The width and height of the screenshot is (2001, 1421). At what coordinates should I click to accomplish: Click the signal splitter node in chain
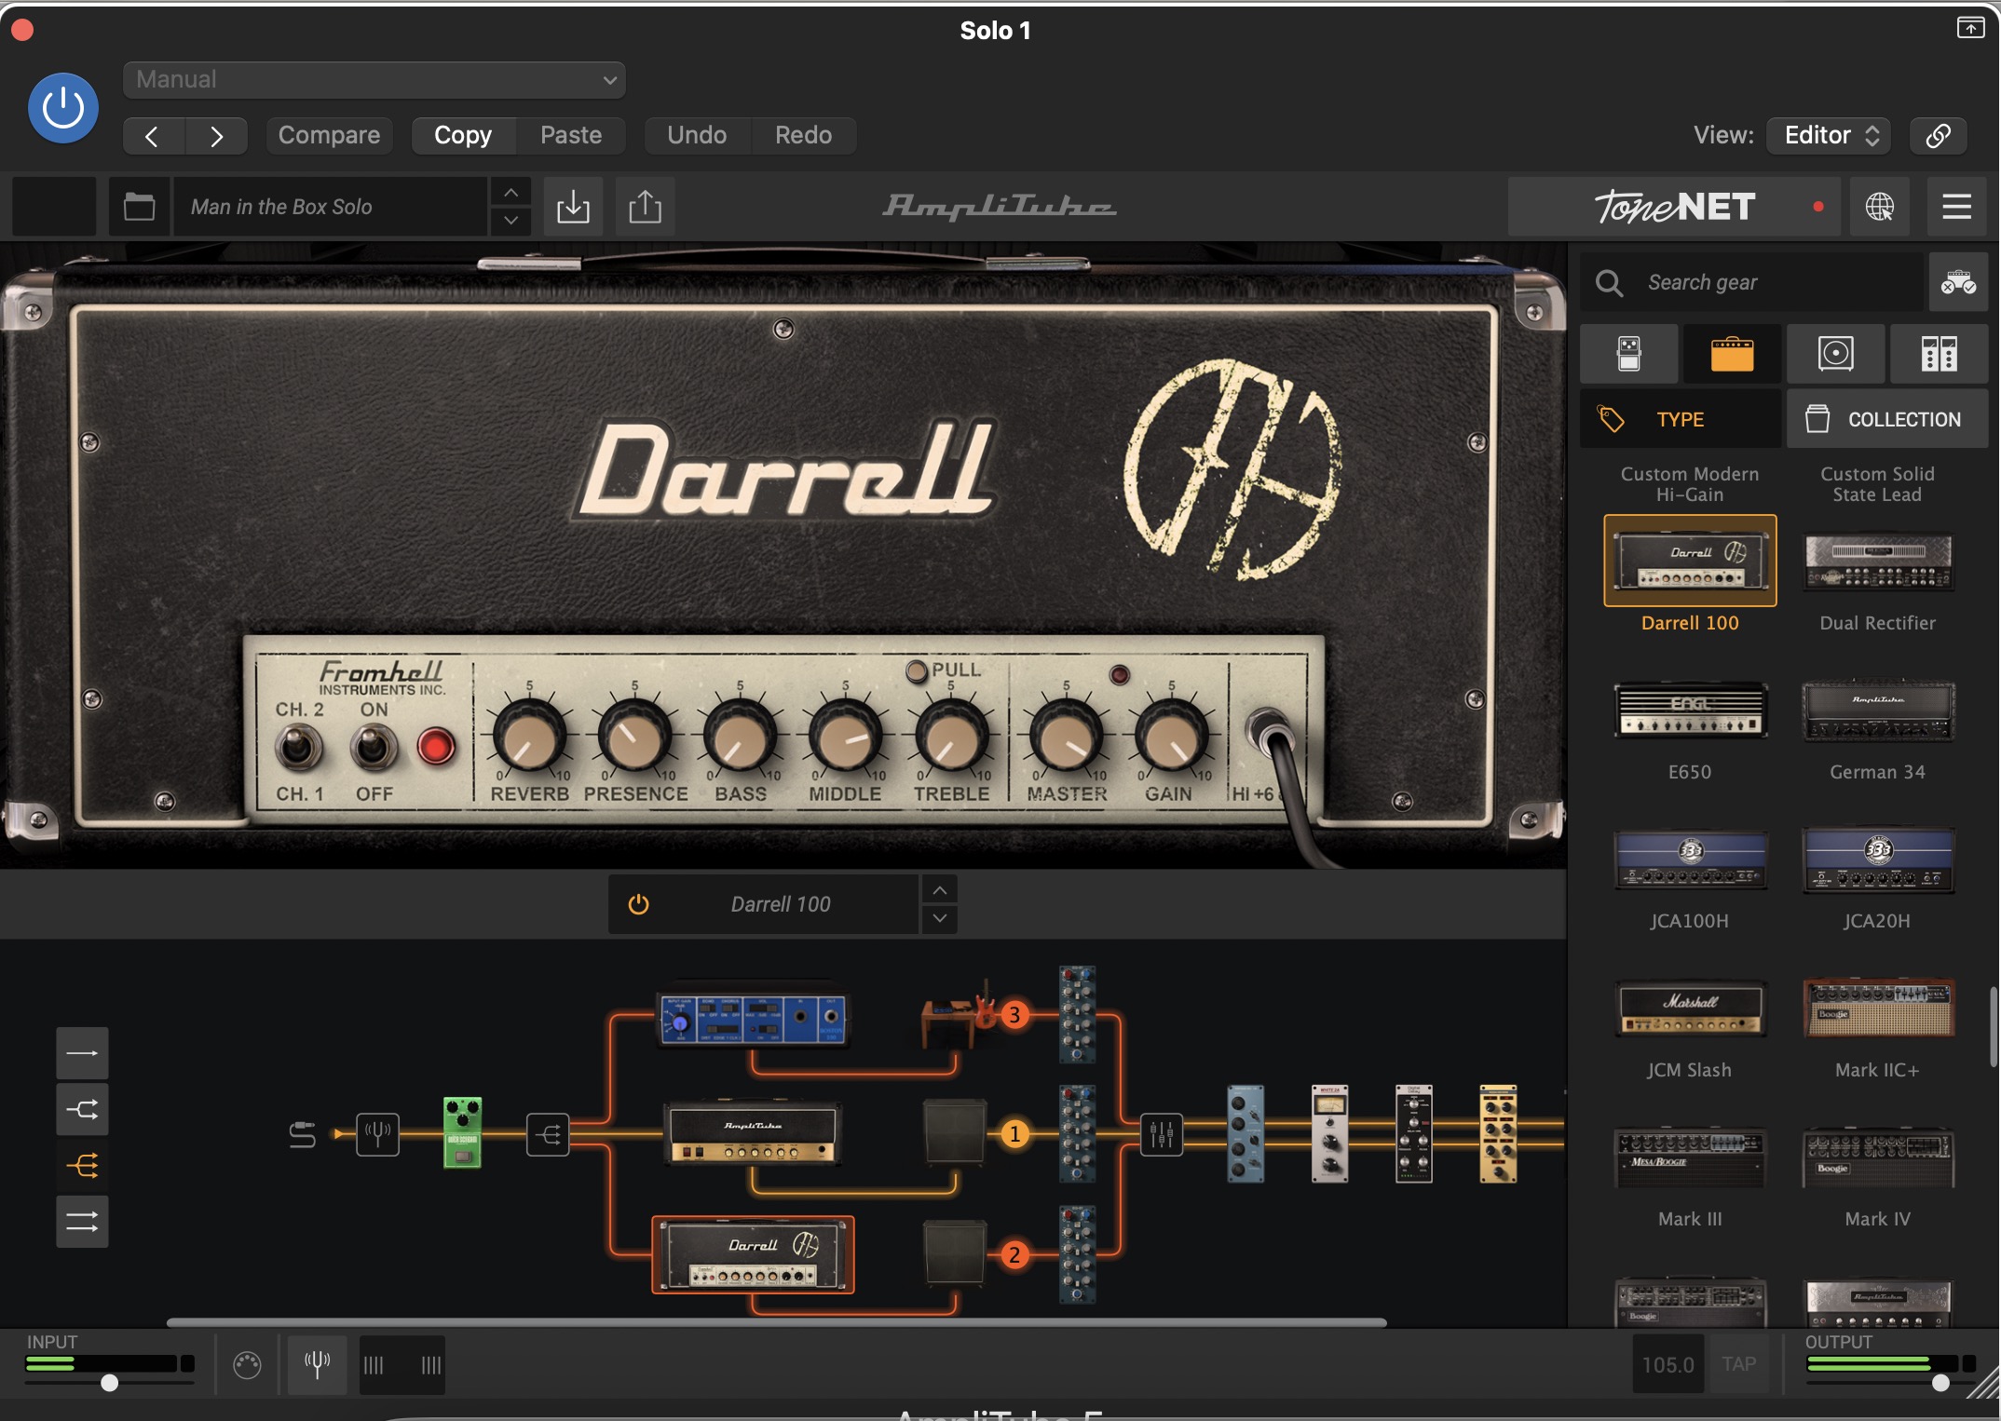548,1134
